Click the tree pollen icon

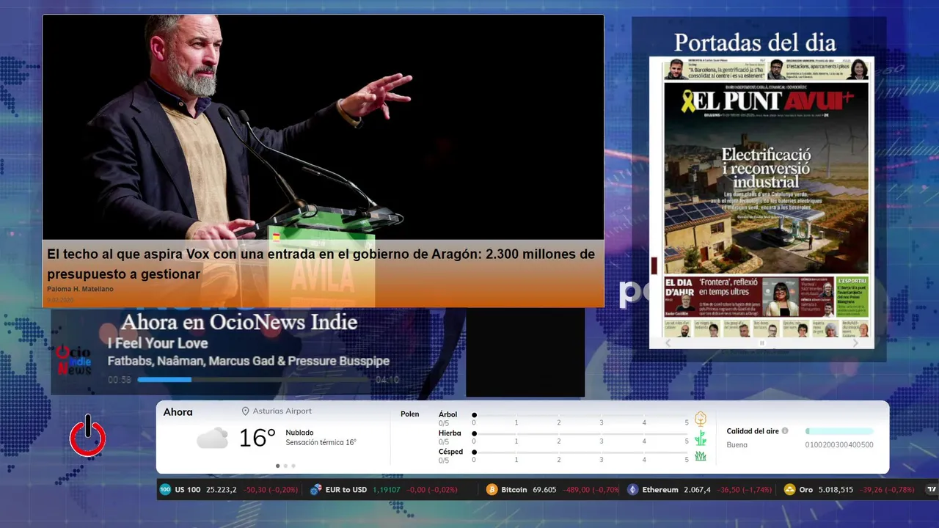pyautogui.click(x=701, y=419)
